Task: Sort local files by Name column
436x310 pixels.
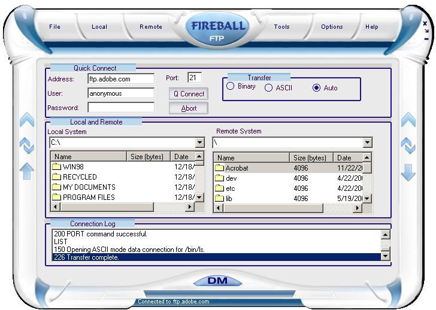Action: pyautogui.click(x=89, y=156)
